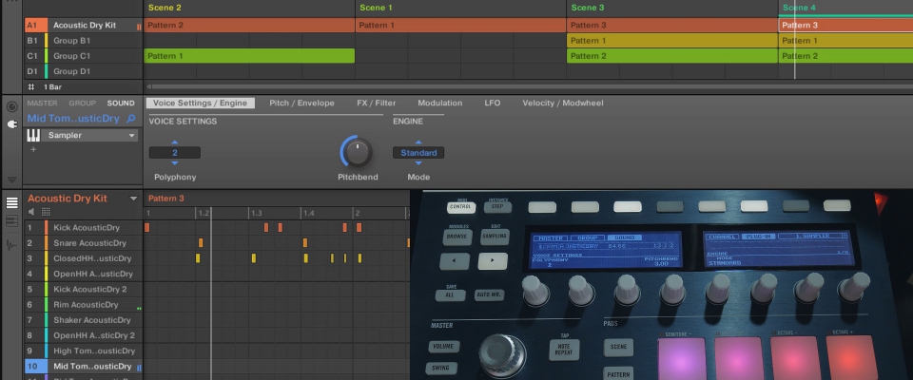Select Scene 2 in the arranger

[x=165, y=8]
